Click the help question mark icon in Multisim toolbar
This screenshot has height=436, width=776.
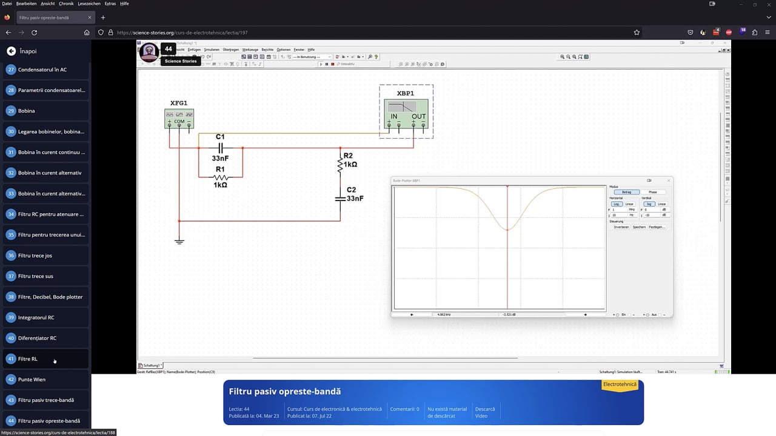(376, 57)
